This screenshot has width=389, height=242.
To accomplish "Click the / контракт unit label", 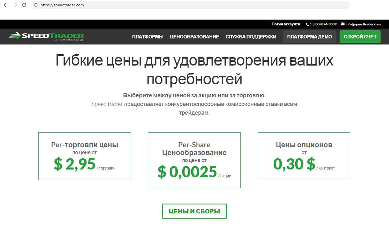I will pyautogui.click(x=326, y=168).
